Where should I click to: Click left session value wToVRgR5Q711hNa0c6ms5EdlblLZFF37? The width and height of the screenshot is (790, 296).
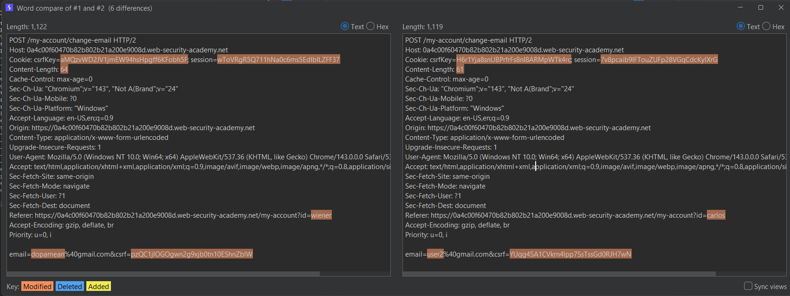(278, 60)
